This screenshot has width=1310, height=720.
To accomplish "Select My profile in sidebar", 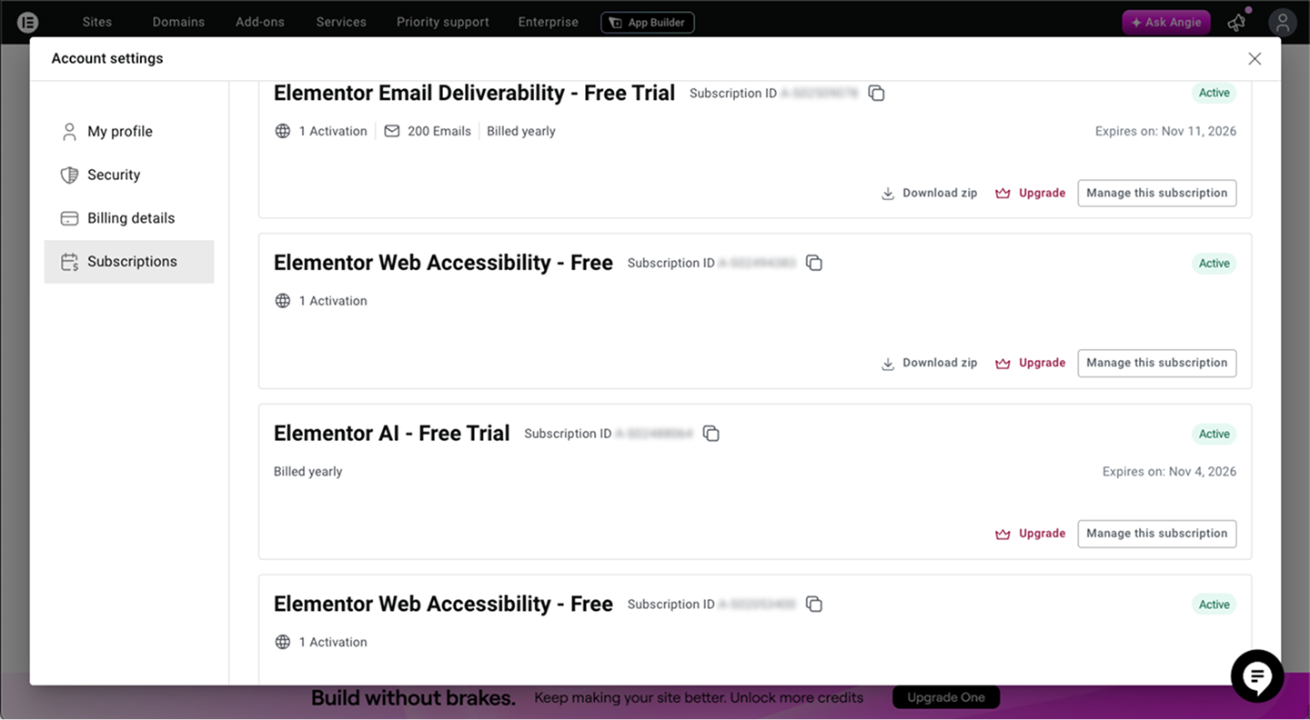I will point(129,132).
